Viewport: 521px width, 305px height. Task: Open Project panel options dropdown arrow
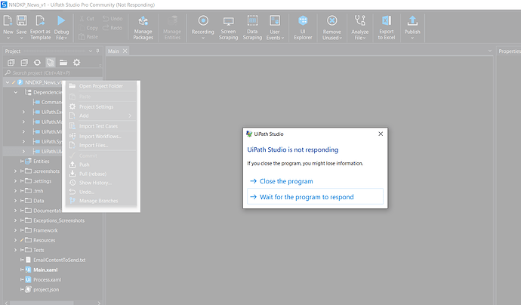91,51
